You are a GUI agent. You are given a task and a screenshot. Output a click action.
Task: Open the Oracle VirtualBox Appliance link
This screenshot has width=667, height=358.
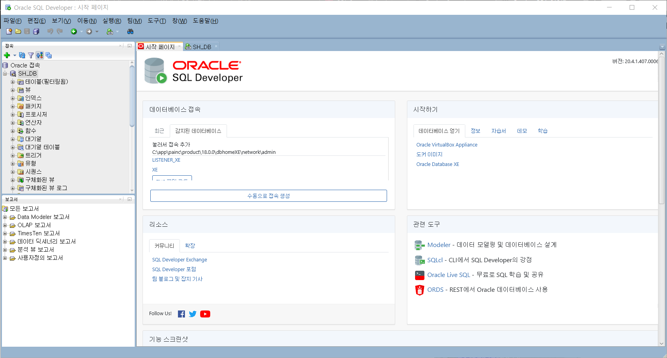pos(447,145)
